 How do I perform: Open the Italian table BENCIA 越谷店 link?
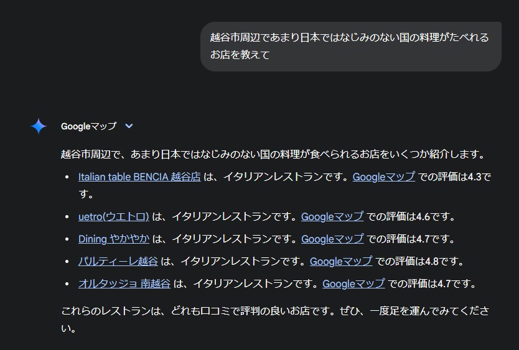139,177
